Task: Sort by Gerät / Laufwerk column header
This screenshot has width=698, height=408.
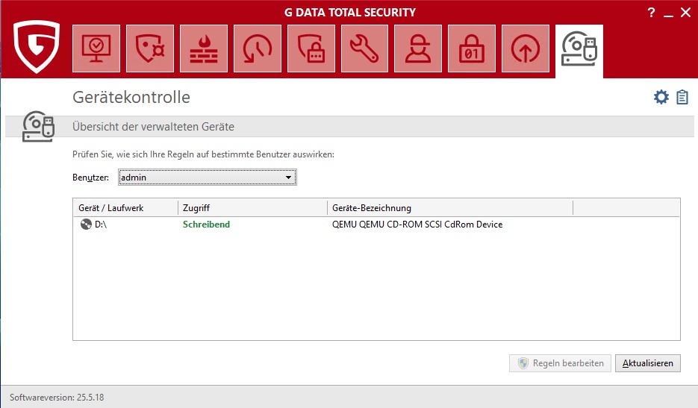Action: coord(125,208)
